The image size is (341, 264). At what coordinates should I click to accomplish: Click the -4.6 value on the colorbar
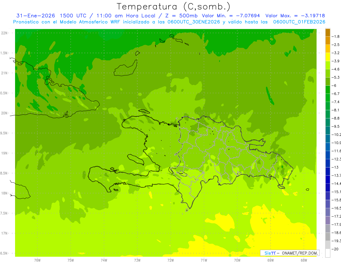(336, 69)
